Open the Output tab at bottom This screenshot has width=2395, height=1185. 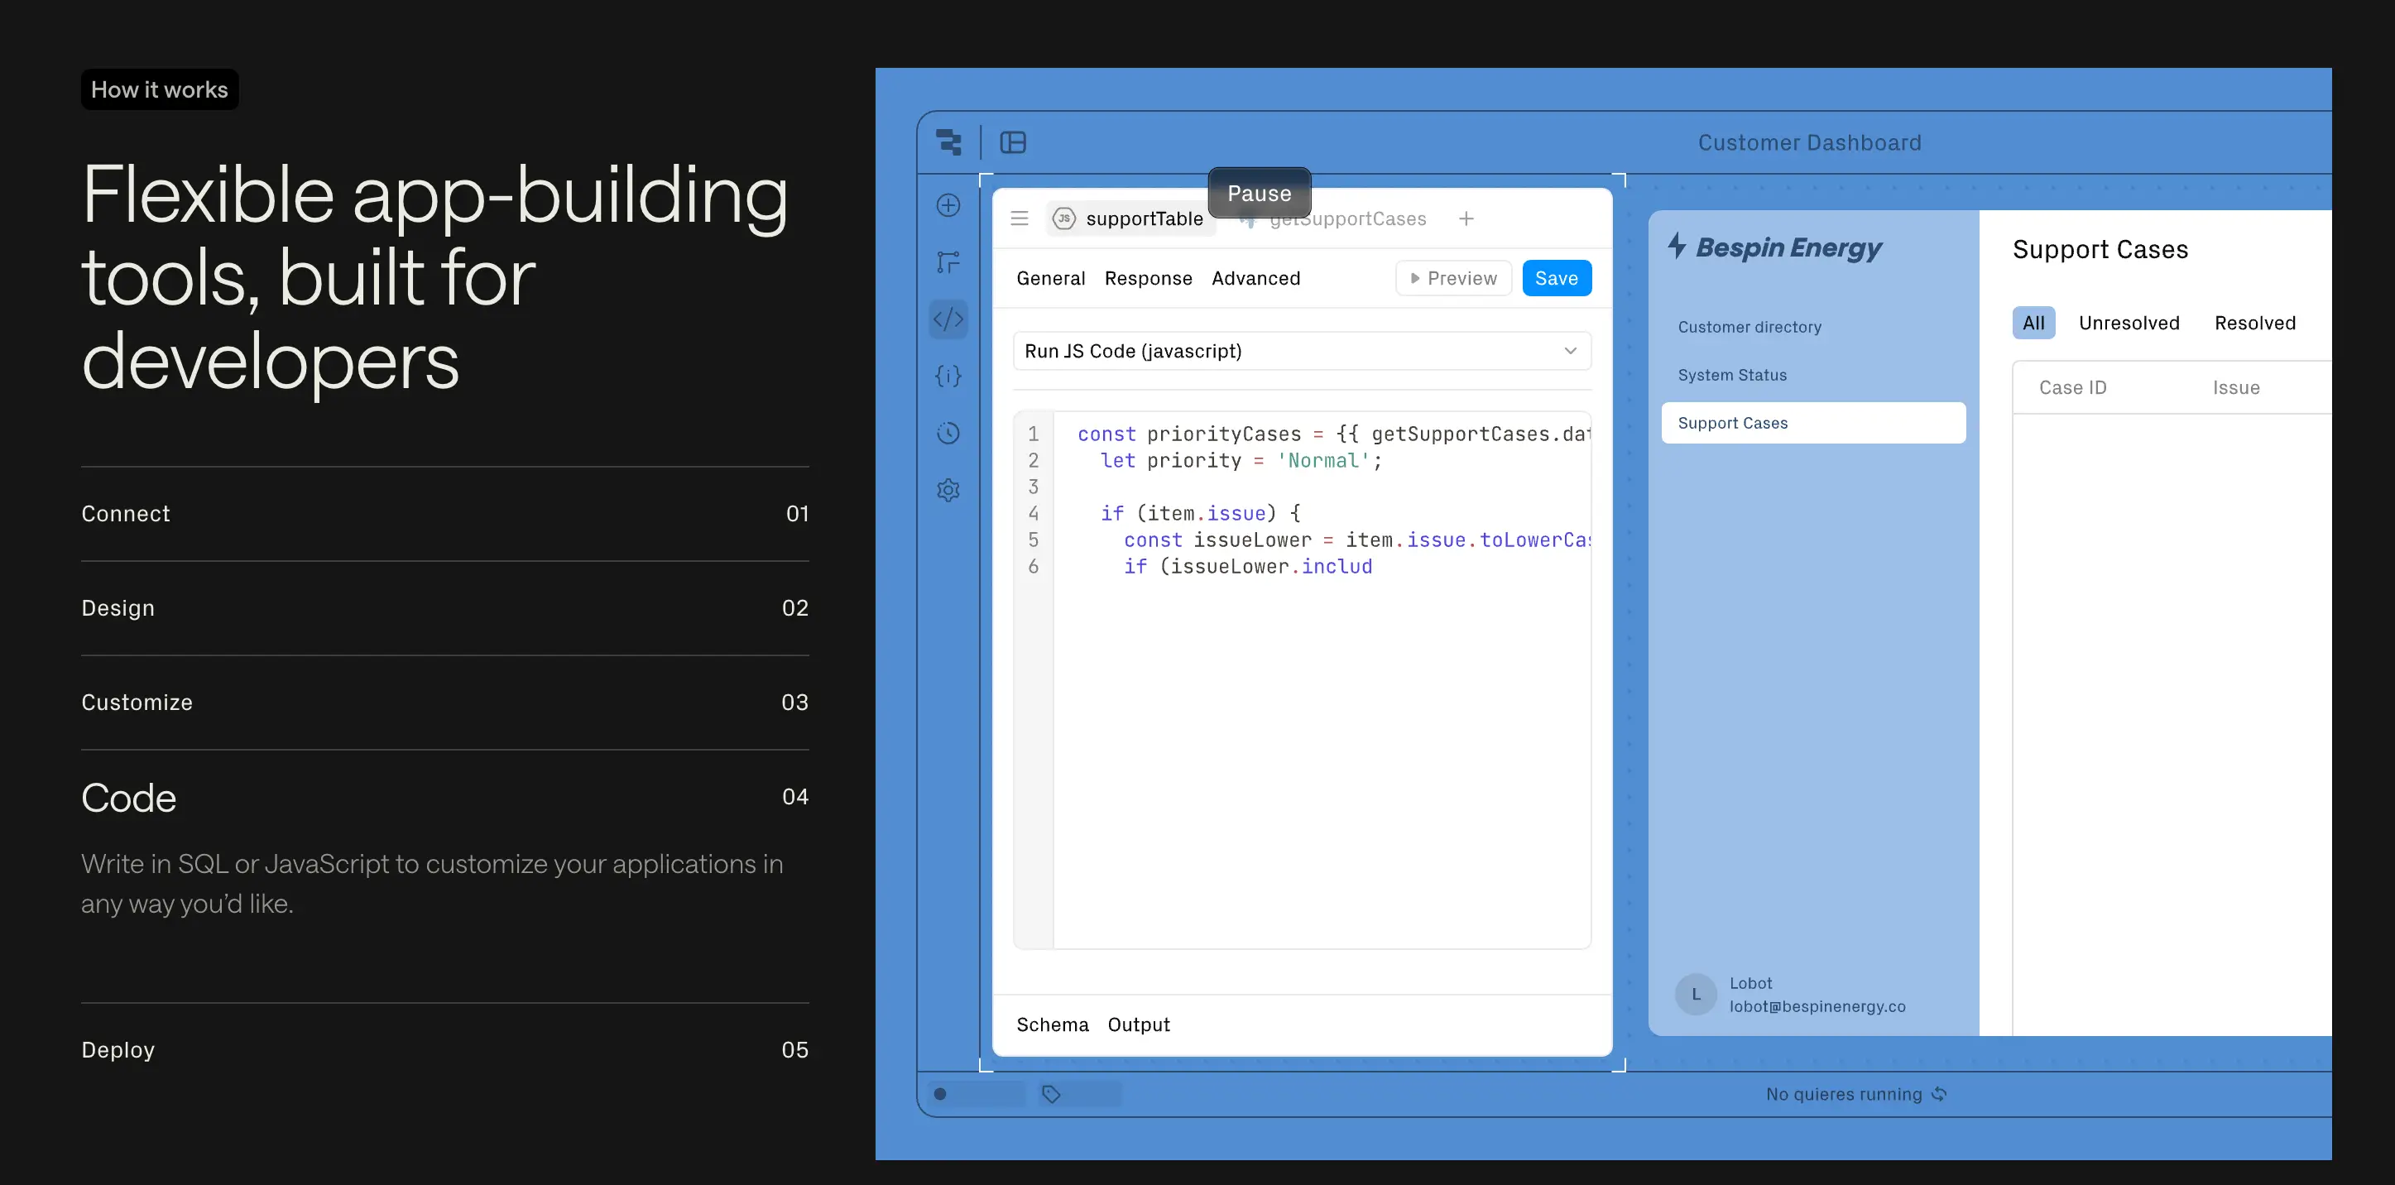pyautogui.click(x=1139, y=1024)
